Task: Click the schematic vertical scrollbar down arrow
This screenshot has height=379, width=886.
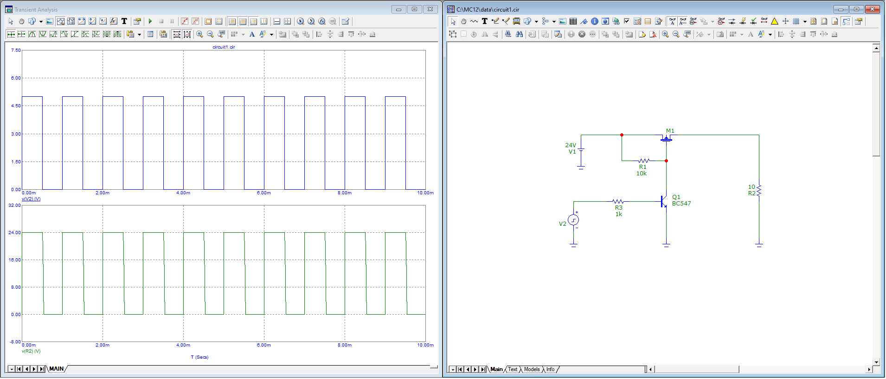Action: [876, 362]
